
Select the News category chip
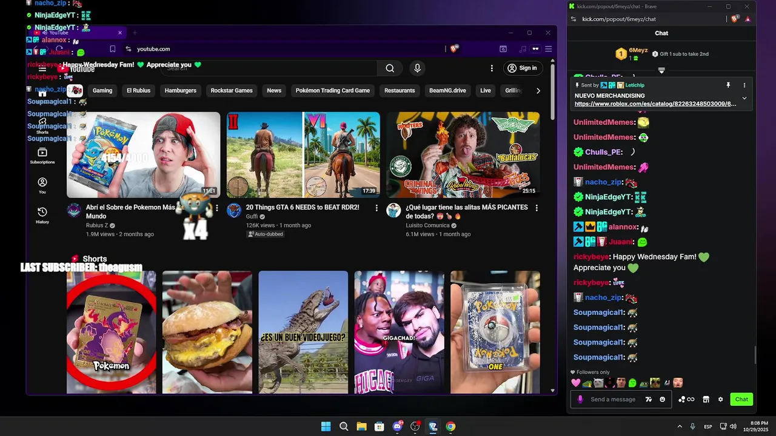click(x=274, y=90)
